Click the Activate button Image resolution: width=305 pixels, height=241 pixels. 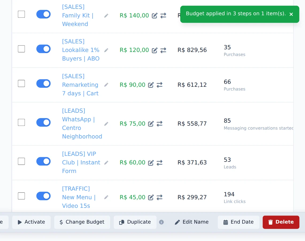click(x=31, y=222)
